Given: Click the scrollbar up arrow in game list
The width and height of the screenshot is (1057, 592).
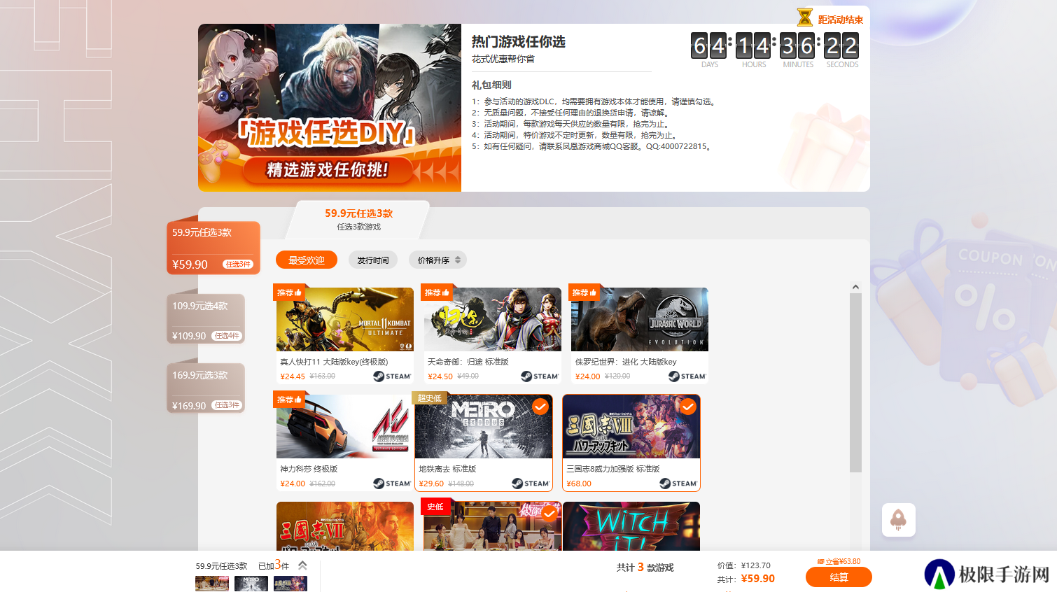Looking at the screenshot, I should 855,288.
